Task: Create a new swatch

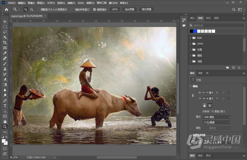Action: pyautogui.click(x=233, y=67)
